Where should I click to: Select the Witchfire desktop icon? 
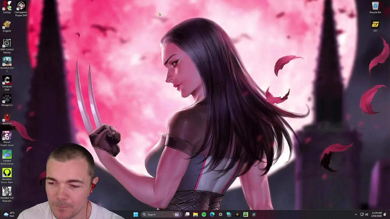point(7,119)
